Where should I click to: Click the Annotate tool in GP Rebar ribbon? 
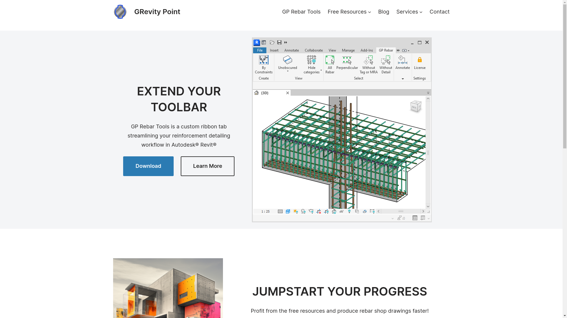[403, 63]
